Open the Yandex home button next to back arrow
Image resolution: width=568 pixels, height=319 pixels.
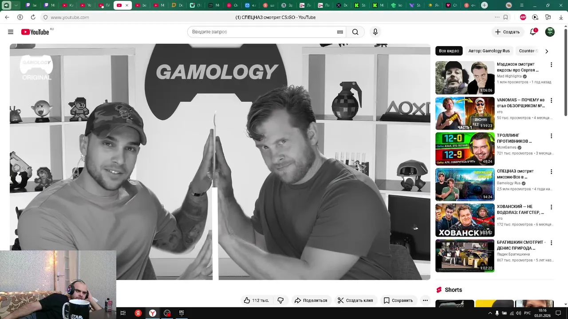click(x=20, y=17)
